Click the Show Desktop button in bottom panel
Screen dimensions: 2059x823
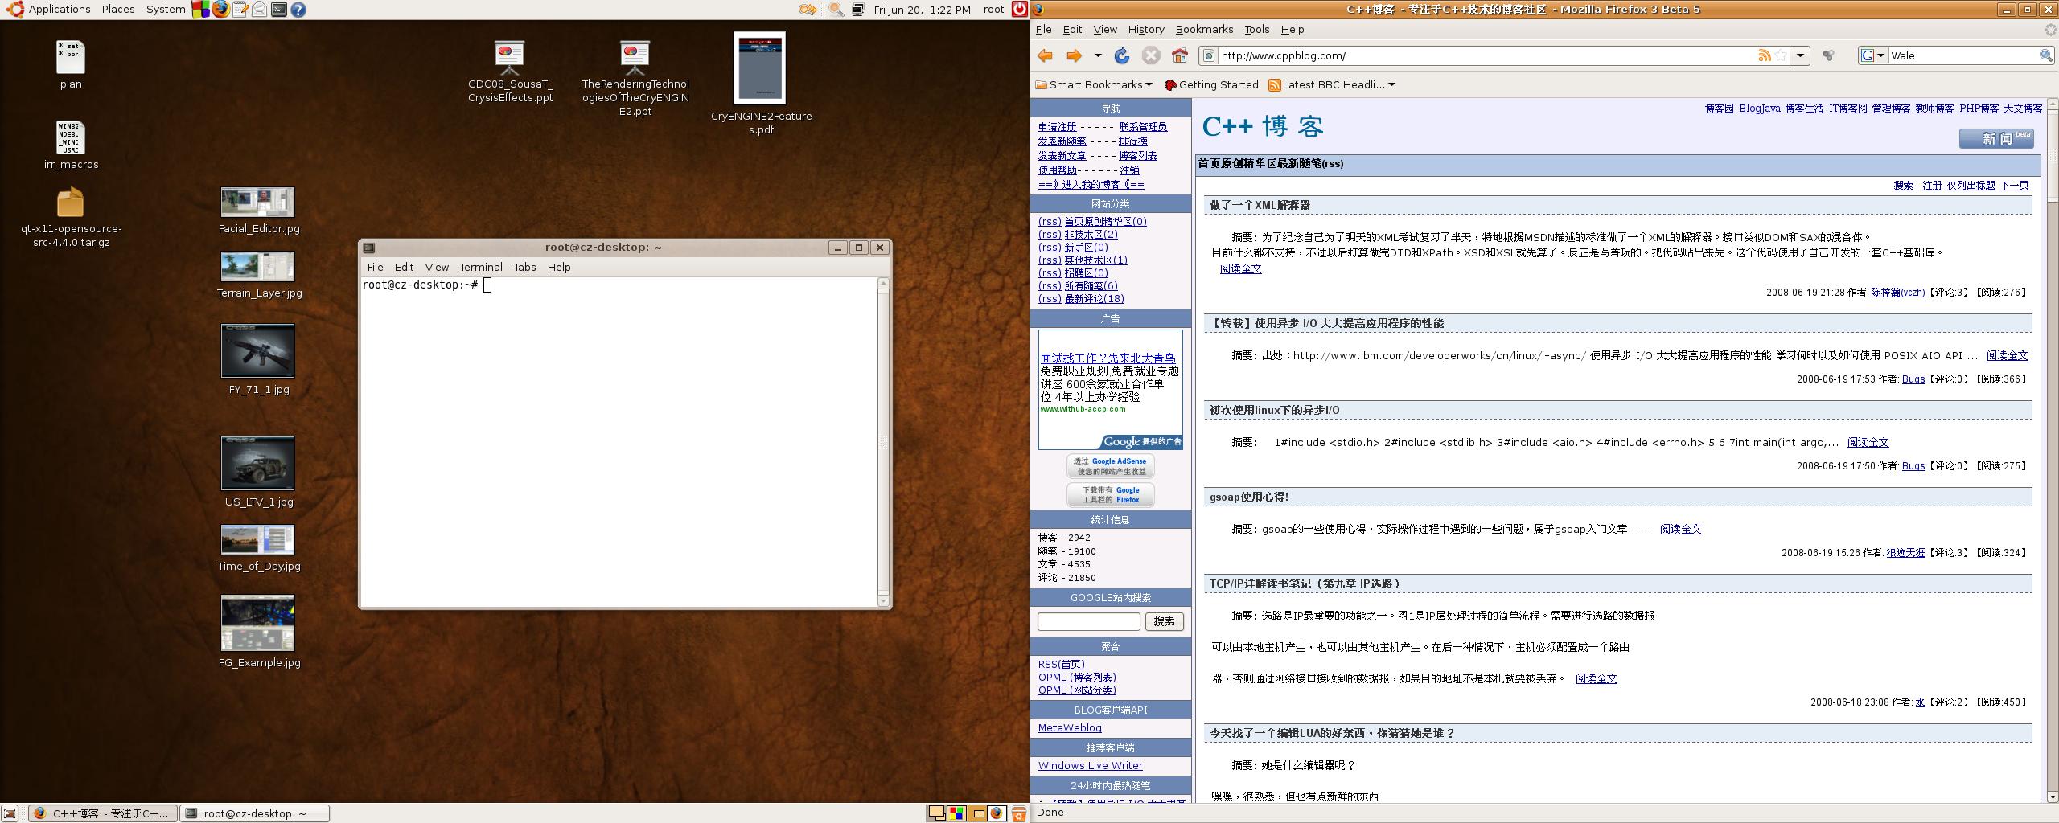[10, 813]
